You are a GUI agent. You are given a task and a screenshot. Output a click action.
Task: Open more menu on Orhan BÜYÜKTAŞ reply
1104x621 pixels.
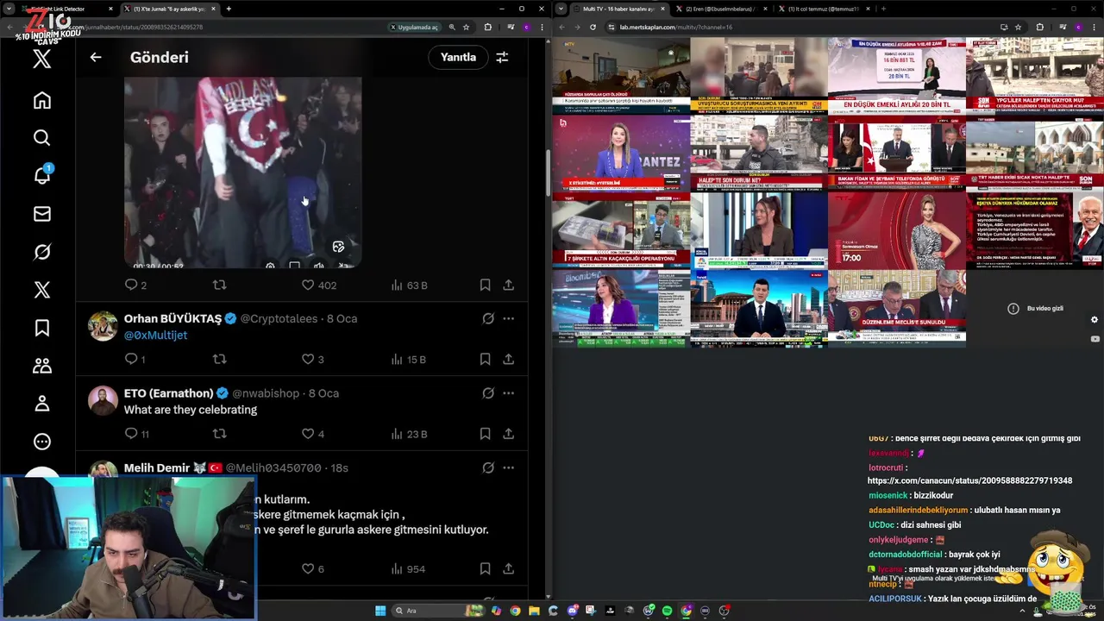pos(509,318)
